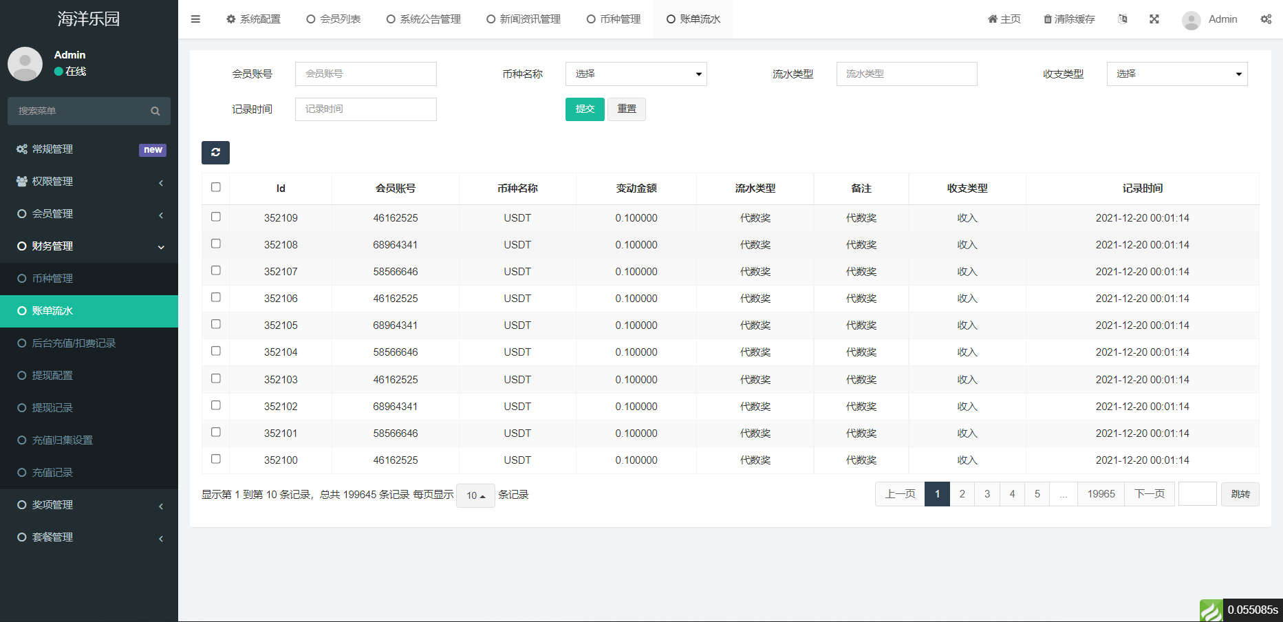
Task: Open settings gears icon at top right
Action: tap(1266, 19)
